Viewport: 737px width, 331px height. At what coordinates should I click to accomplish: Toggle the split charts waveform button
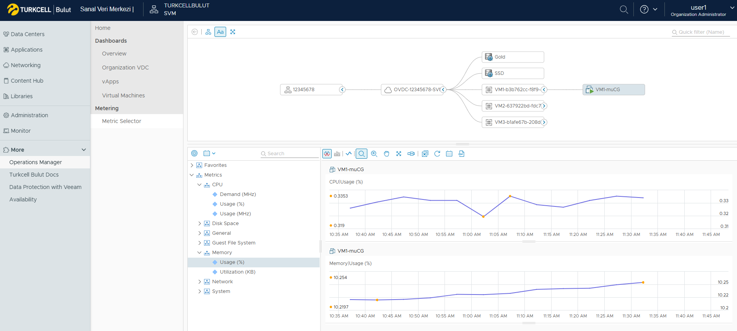pos(327,154)
